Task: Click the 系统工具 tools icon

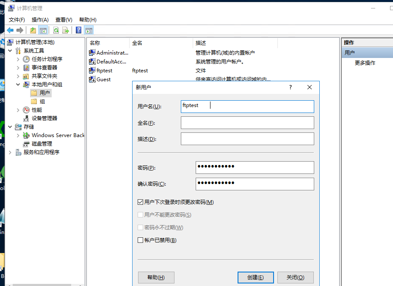Action: click(x=18, y=51)
